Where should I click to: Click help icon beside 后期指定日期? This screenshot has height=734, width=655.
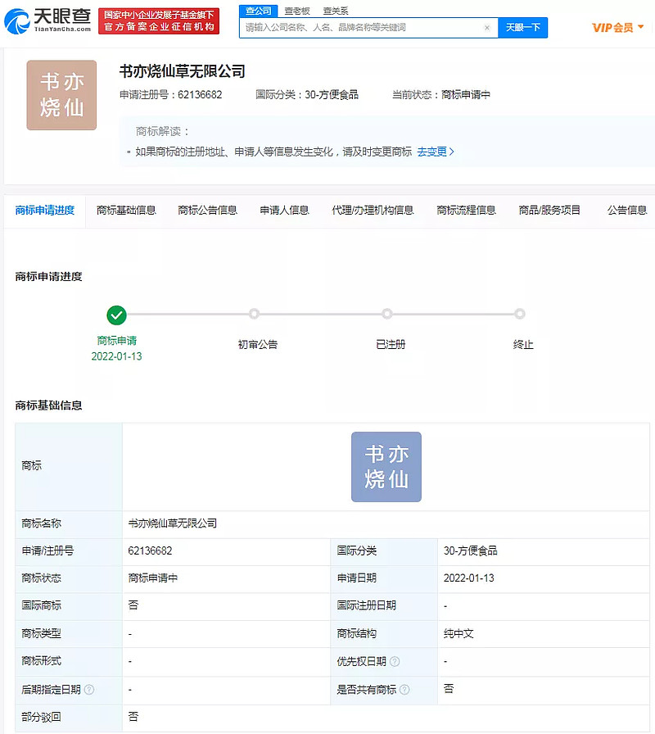click(x=89, y=690)
